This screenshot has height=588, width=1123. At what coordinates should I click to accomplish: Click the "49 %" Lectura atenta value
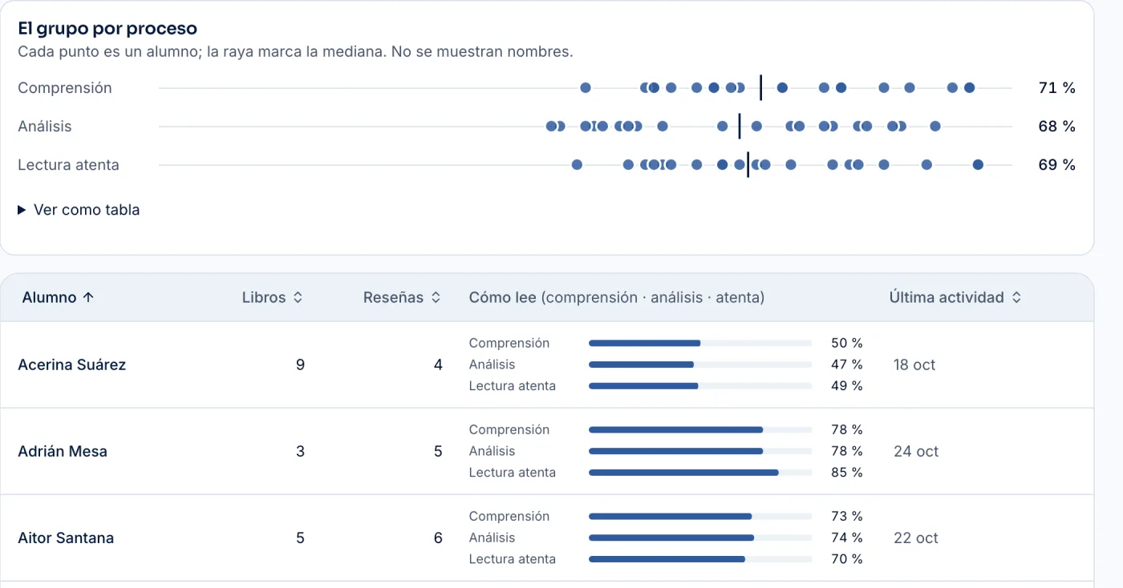pyautogui.click(x=847, y=386)
